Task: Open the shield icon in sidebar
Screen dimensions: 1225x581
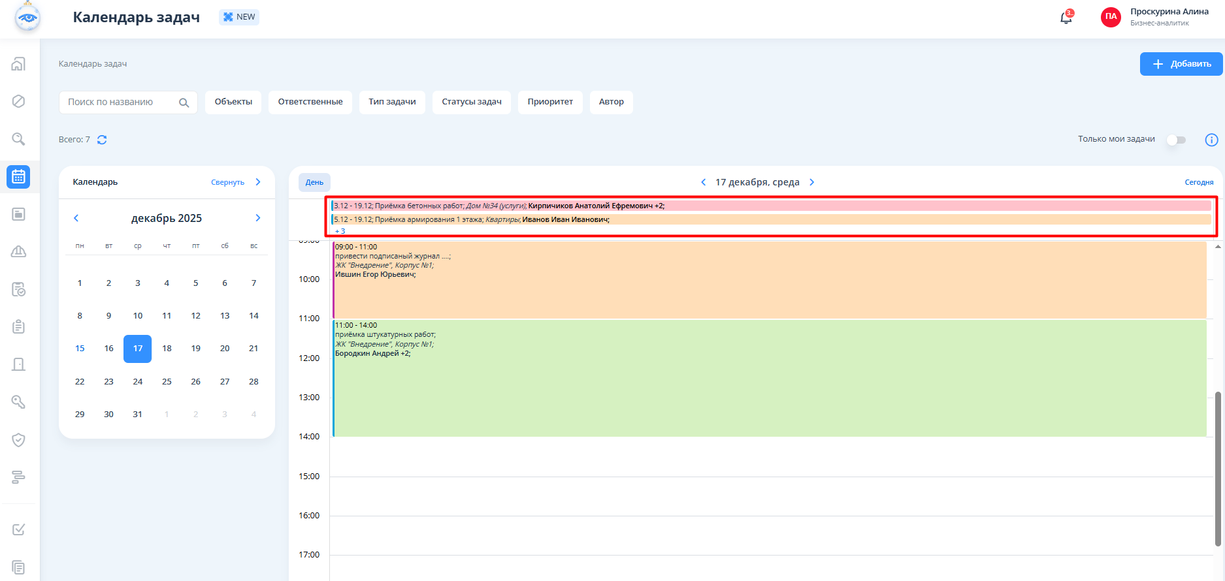Action: point(19,440)
